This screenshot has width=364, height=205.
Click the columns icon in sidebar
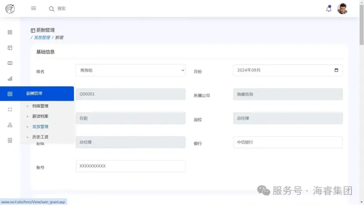coord(10,63)
